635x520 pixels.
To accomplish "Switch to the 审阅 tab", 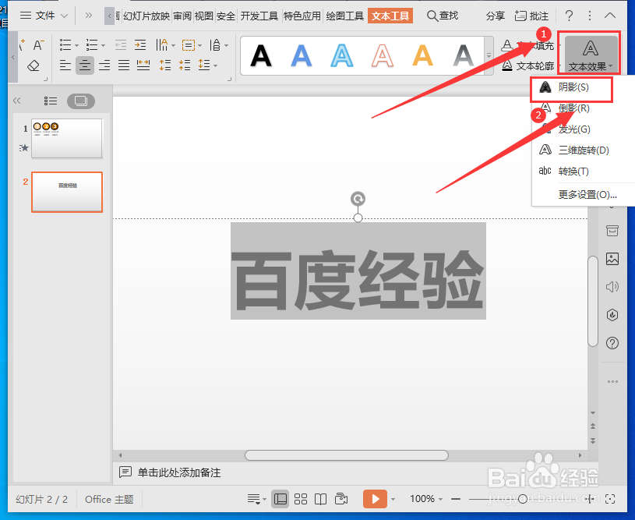I will [x=182, y=16].
